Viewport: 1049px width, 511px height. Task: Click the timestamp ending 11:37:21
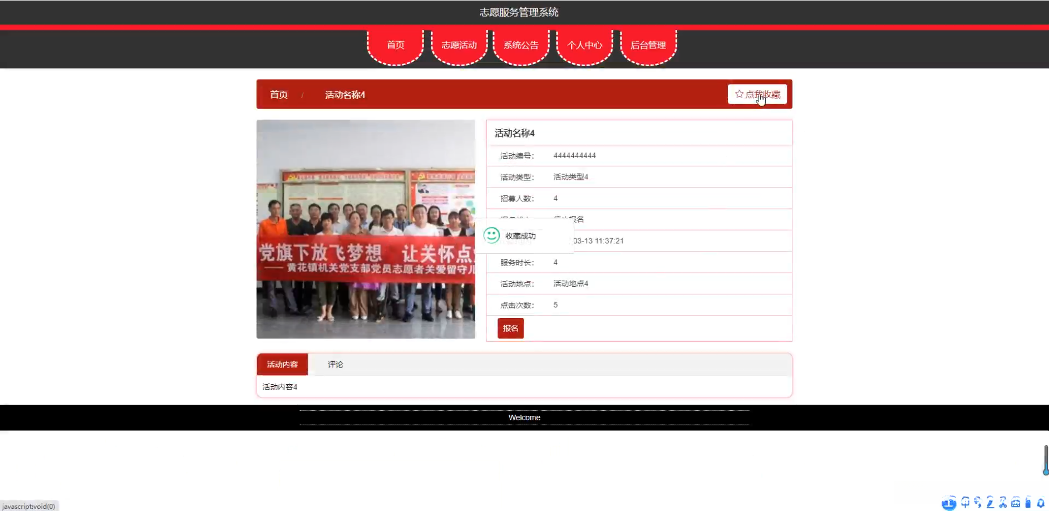tap(598, 241)
